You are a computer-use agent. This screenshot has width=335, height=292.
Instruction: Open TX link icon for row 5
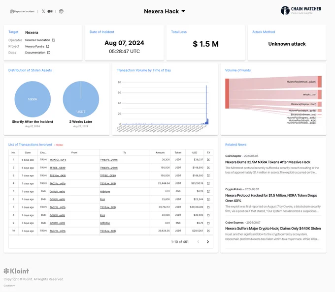coord(208,191)
